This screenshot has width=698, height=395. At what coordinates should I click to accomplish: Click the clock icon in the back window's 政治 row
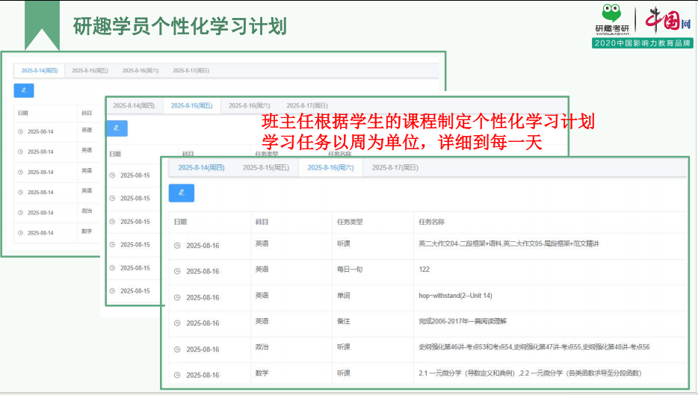20,213
